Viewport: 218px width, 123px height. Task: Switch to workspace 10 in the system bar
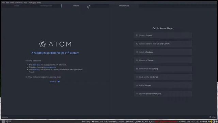[x=9, y=122]
